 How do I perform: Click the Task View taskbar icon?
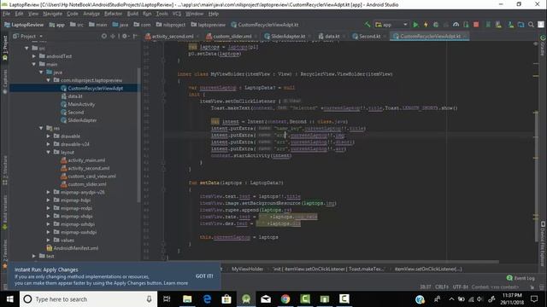click(x=167, y=299)
